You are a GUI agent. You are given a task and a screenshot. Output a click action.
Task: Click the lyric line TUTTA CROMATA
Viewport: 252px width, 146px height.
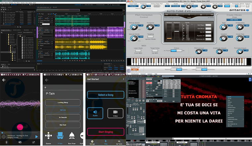199,97
